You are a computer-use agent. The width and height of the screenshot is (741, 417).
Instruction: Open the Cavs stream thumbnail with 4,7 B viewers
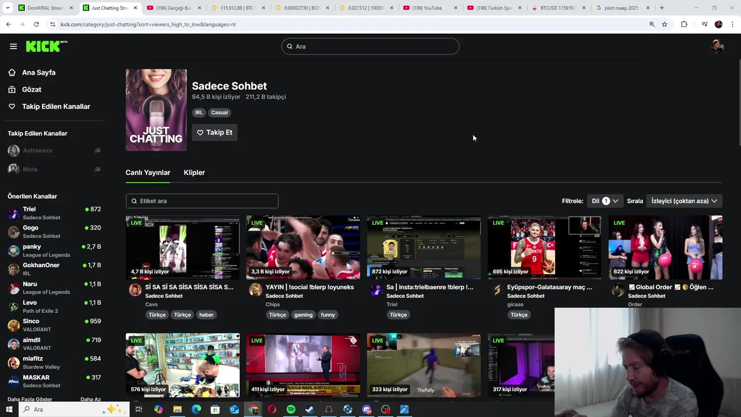pos(182,248)
